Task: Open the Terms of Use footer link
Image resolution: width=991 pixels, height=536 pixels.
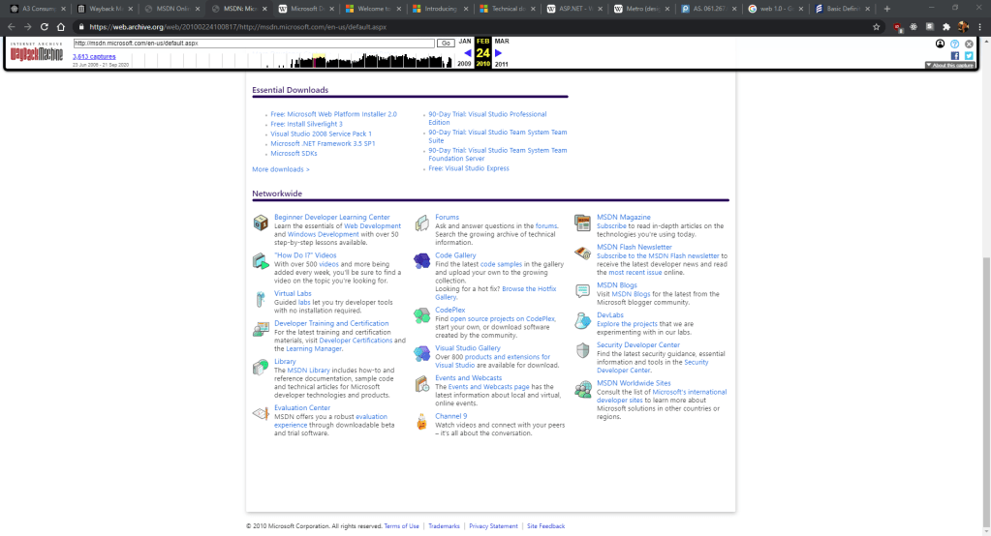Action: 401,526
